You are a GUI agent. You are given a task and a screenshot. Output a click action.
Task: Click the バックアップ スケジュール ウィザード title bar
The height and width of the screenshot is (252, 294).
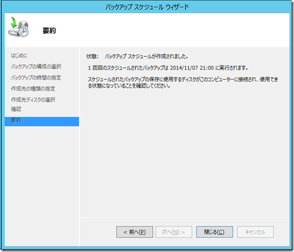147,7
